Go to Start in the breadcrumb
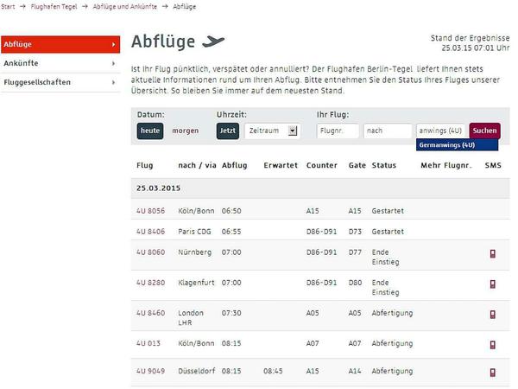Viewport: 518px width, 389px height. tap(8, 7)
